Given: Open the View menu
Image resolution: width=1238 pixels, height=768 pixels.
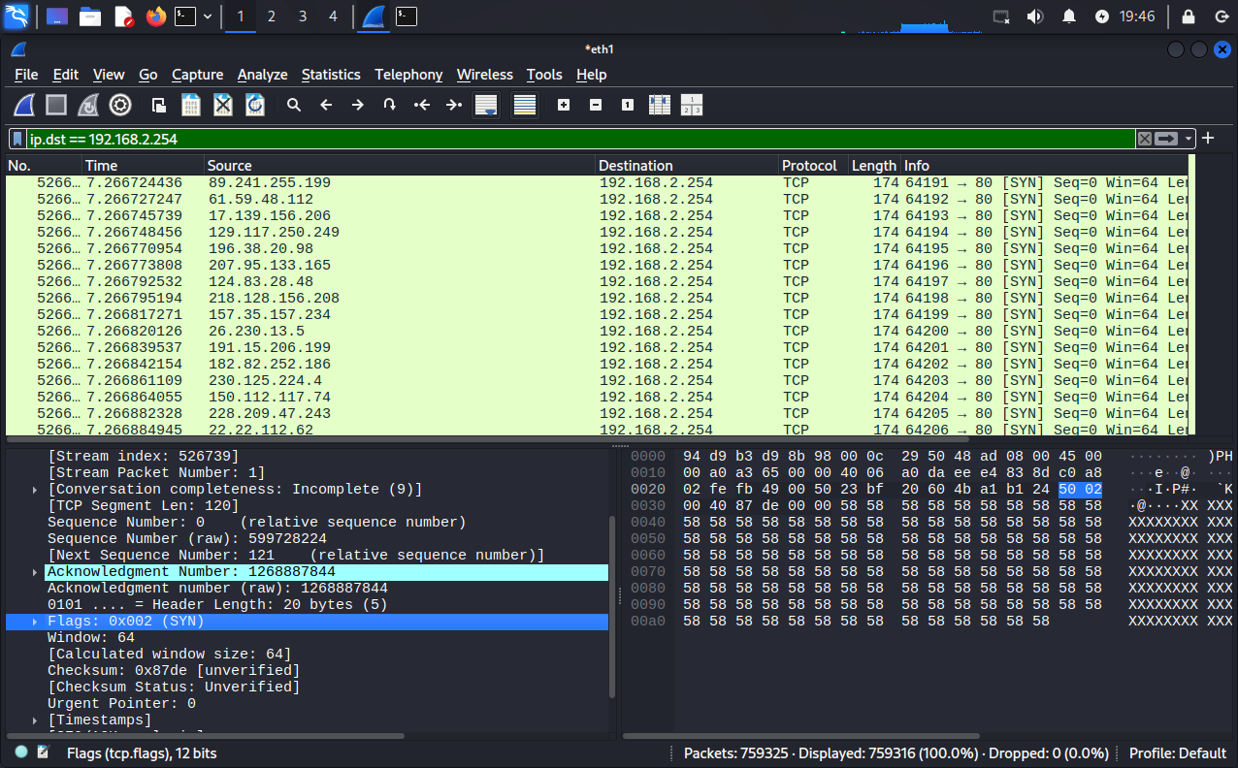Looking at the screenshot, I should tap(109, 75).
